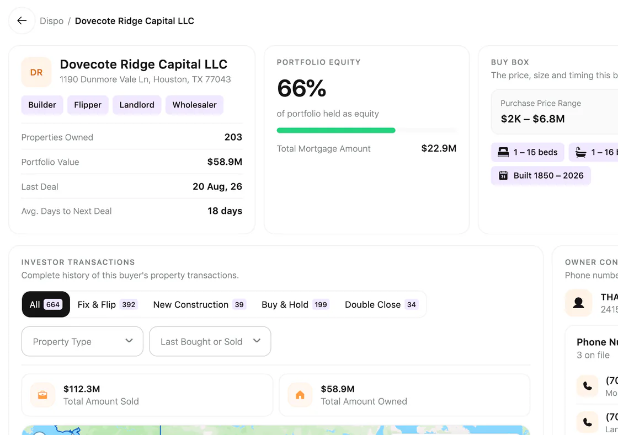618x435 pixels.
Task: Switch to the New Construction tab
Action: [199, 304]
